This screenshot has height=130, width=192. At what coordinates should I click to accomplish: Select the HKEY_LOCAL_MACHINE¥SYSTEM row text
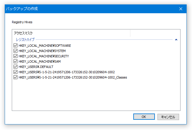tap(42, 51)
